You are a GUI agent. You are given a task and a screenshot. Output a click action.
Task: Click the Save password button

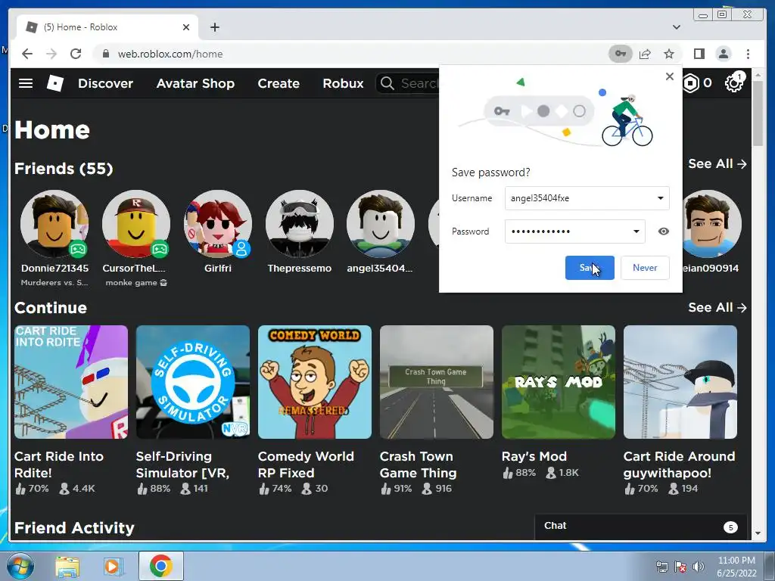pos(590,268)
